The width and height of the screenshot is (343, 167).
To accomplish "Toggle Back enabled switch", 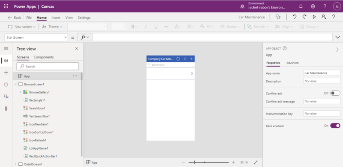I will click(335, 126).
